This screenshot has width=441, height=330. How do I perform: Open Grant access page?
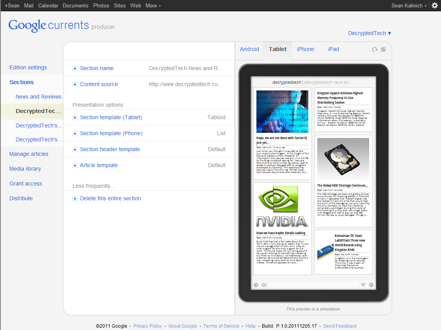(x=26, y=184)
